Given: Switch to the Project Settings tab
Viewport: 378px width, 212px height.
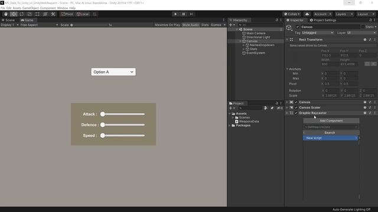Looking at the screenshot, I should (323, 20).
